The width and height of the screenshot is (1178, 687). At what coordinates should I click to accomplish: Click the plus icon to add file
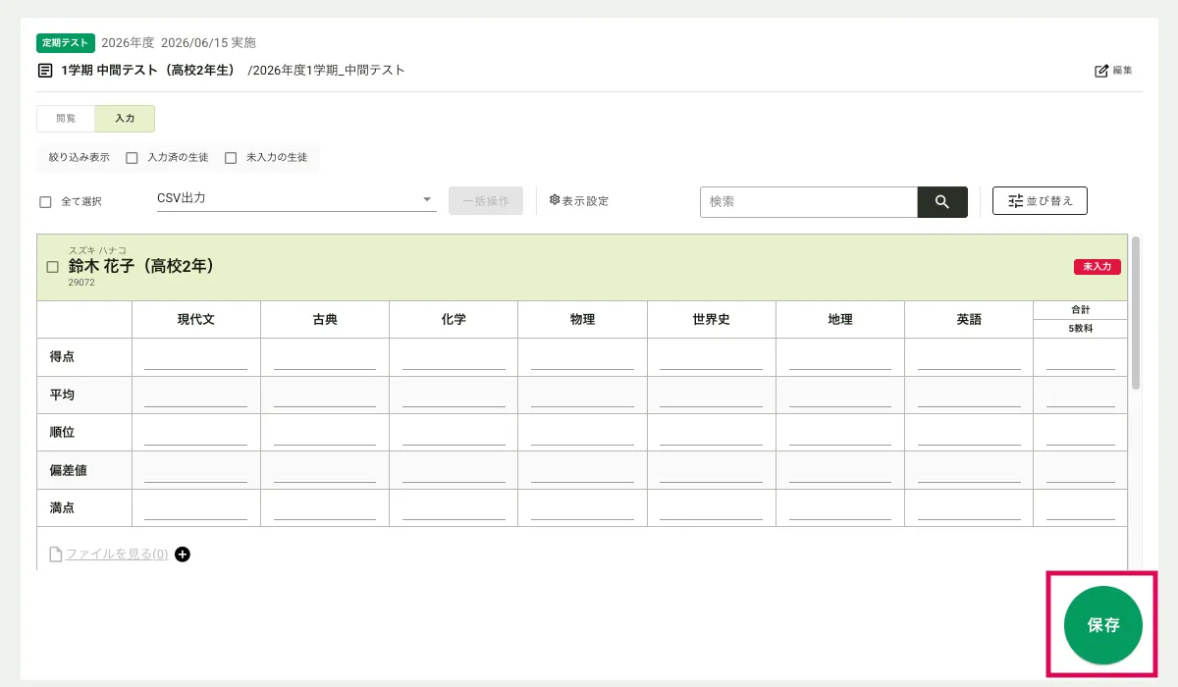(183, 555)
